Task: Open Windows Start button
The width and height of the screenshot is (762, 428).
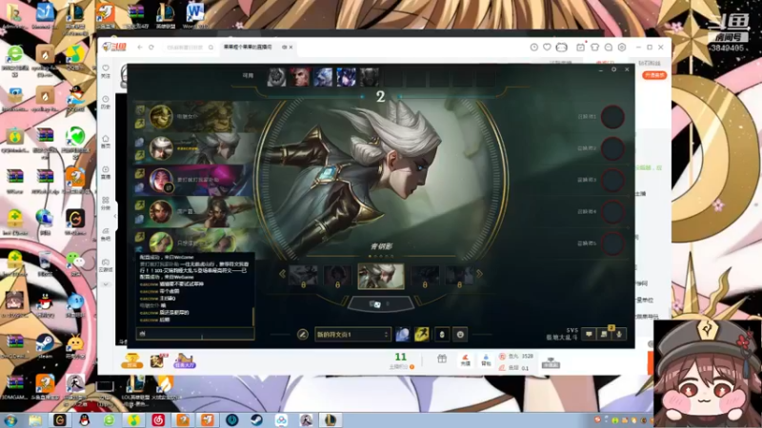Action: [10, 419]
